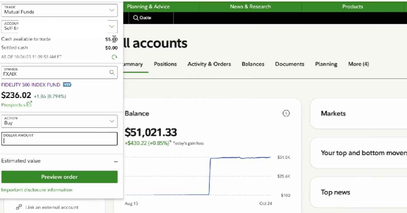The height and width of the screenshot is (213, 407).
Task: Open the Activity & Orders tab
Action: click(209, 64)
